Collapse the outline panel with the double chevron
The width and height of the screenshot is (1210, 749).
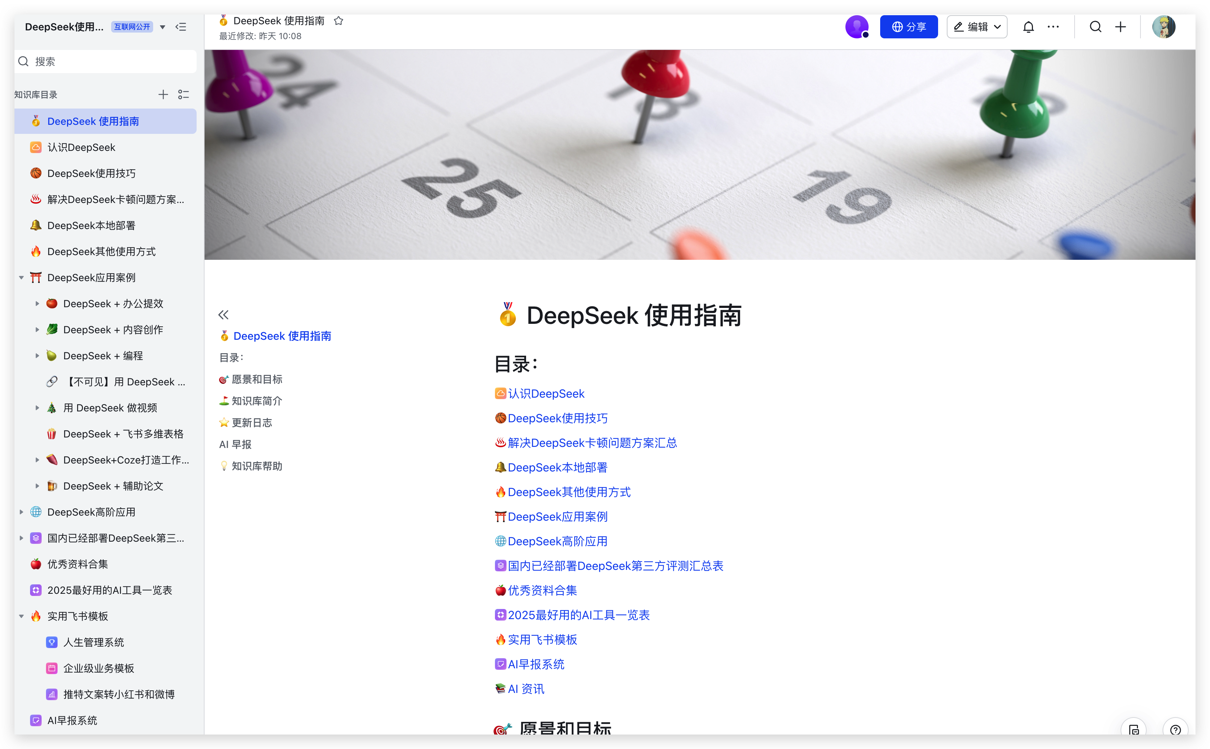223,314
